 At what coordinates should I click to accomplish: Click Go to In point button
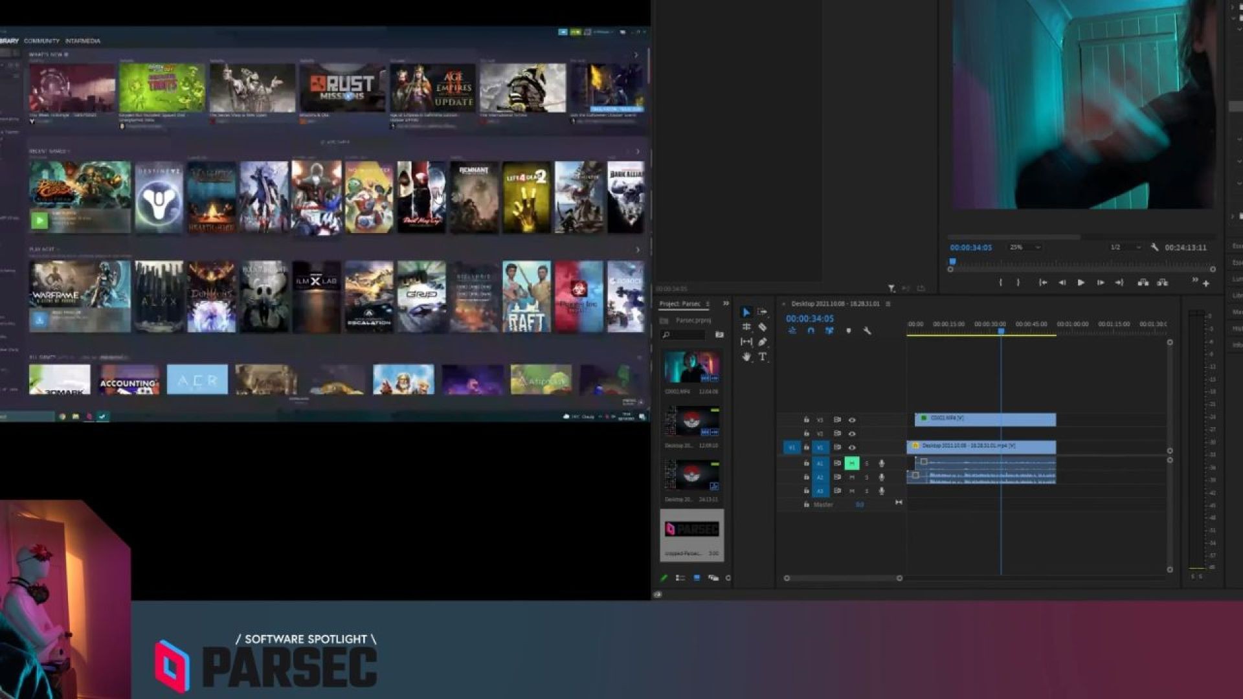click(1042, 283)
